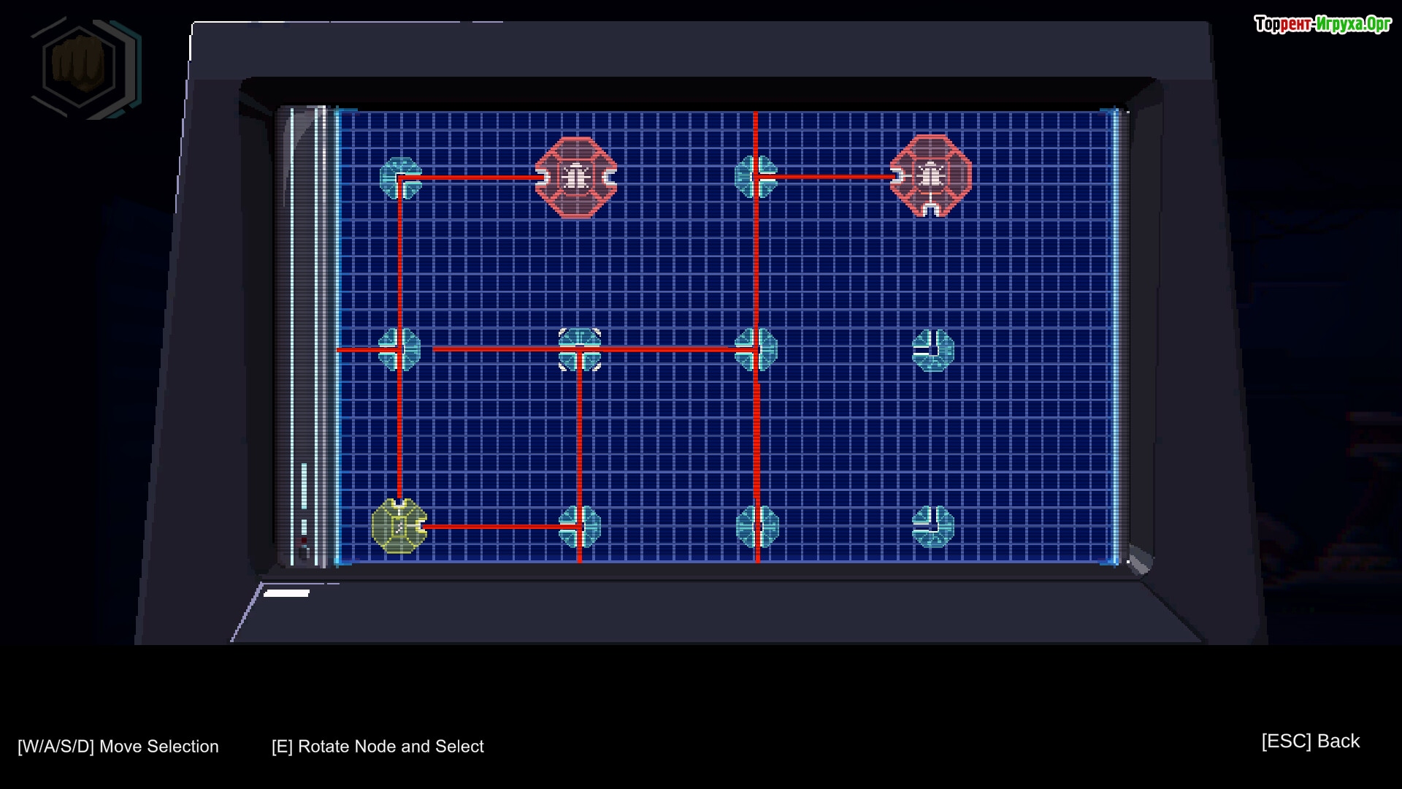Viewport: 1402px width, 789px height.
Task: Click the bottom-right corner teal node
Action: pos(932,526)
